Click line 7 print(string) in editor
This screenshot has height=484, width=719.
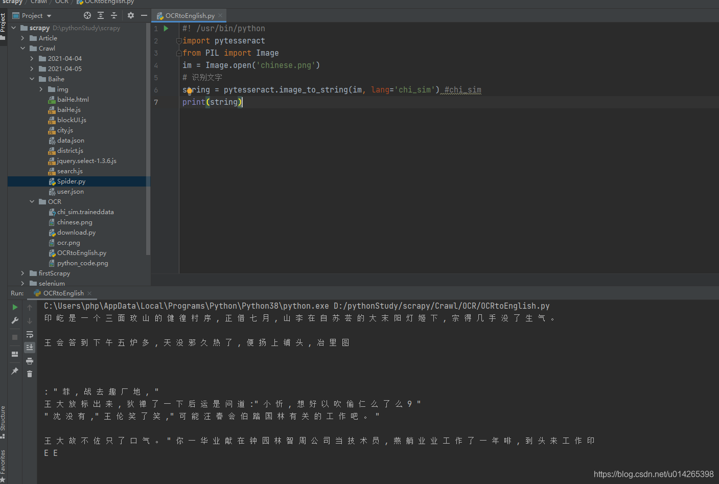point(213,102)
